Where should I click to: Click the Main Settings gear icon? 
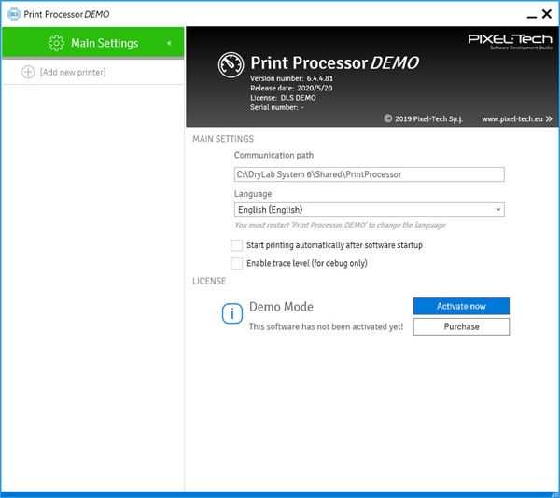56,43
